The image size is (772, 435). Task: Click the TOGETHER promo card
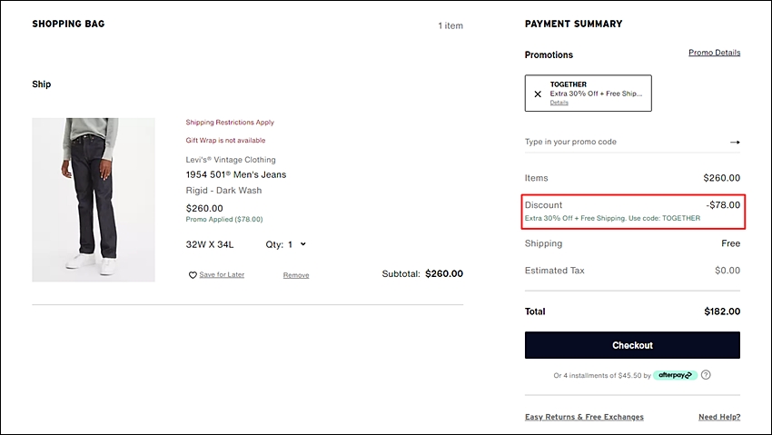point(588,93)
